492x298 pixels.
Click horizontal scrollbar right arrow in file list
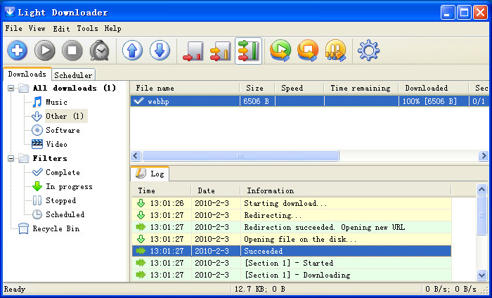[x=484, y=155]
